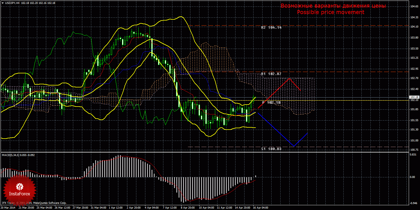420x210 pixels.
Task: Click the dropdown triangle beside USDJPY,H4
Action: [x=3, y=3]
